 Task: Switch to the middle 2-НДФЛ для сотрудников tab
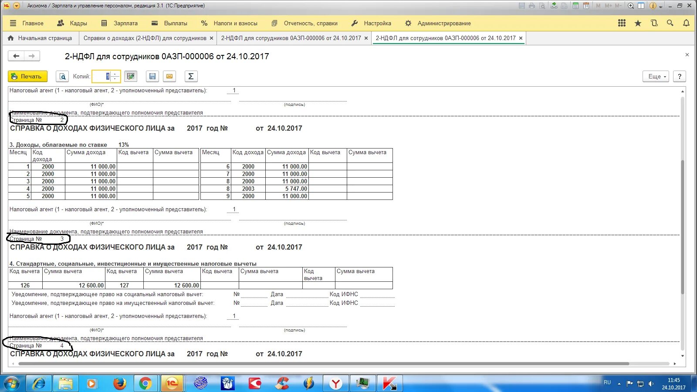click(x=291, y=38)
